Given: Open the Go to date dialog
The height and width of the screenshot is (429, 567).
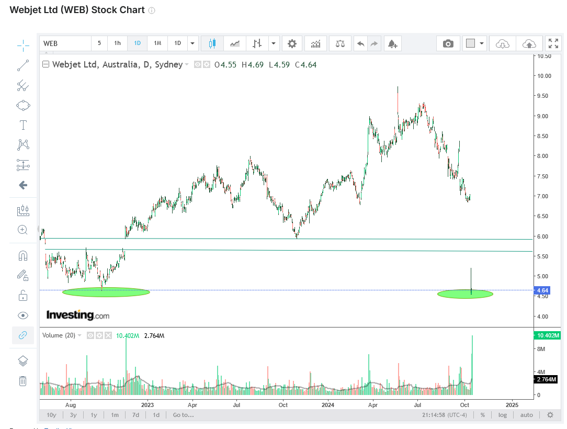Looking at the screenshot, I should tap(184, 415).
